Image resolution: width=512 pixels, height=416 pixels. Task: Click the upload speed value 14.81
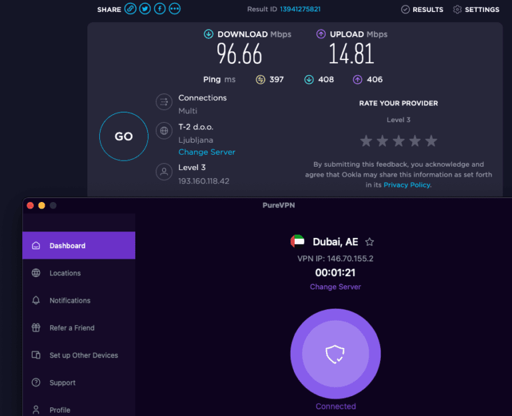(351, 54)
